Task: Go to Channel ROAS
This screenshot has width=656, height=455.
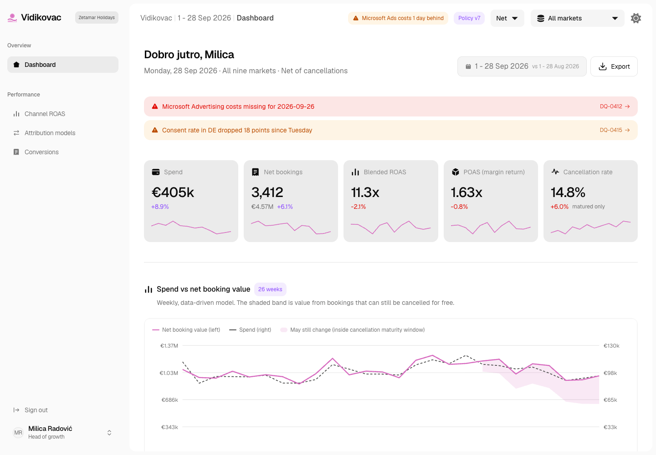Action: pos(63,114)
